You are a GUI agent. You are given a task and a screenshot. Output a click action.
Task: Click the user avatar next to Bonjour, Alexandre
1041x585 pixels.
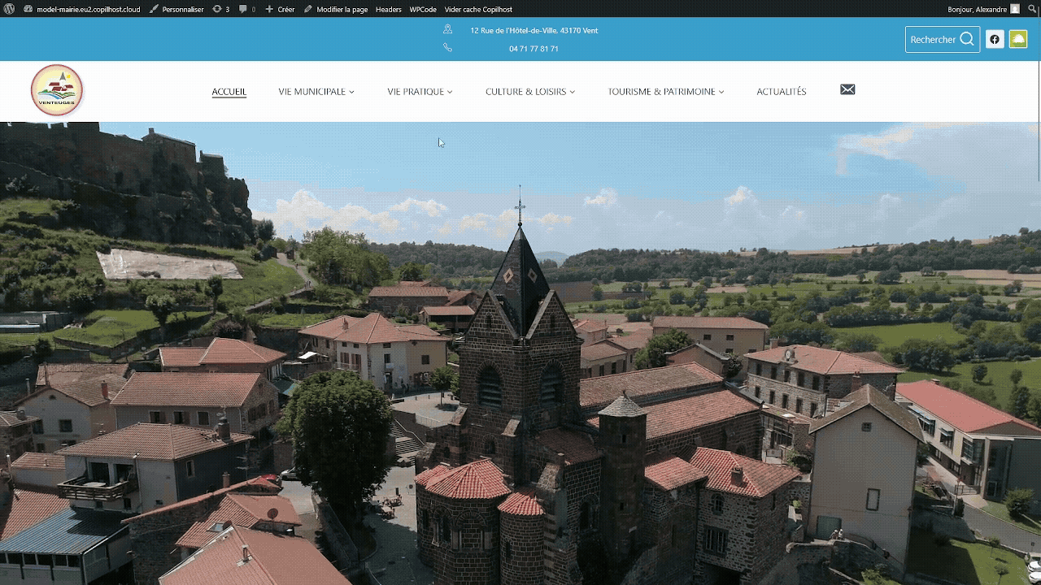point(1015,9)
